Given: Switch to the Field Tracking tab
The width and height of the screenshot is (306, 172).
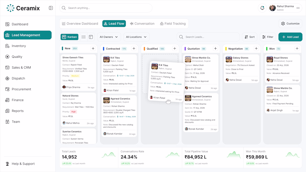Looking at the screenshot, I should pos(173,24).
